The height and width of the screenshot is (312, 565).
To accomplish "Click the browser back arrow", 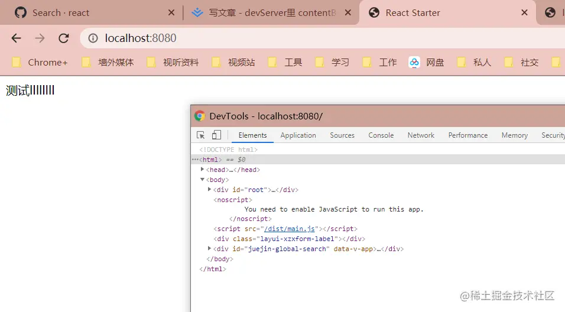I will 16,38.
